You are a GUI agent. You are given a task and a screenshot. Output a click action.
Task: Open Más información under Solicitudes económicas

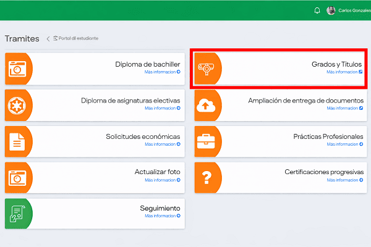tap(162, 144)
